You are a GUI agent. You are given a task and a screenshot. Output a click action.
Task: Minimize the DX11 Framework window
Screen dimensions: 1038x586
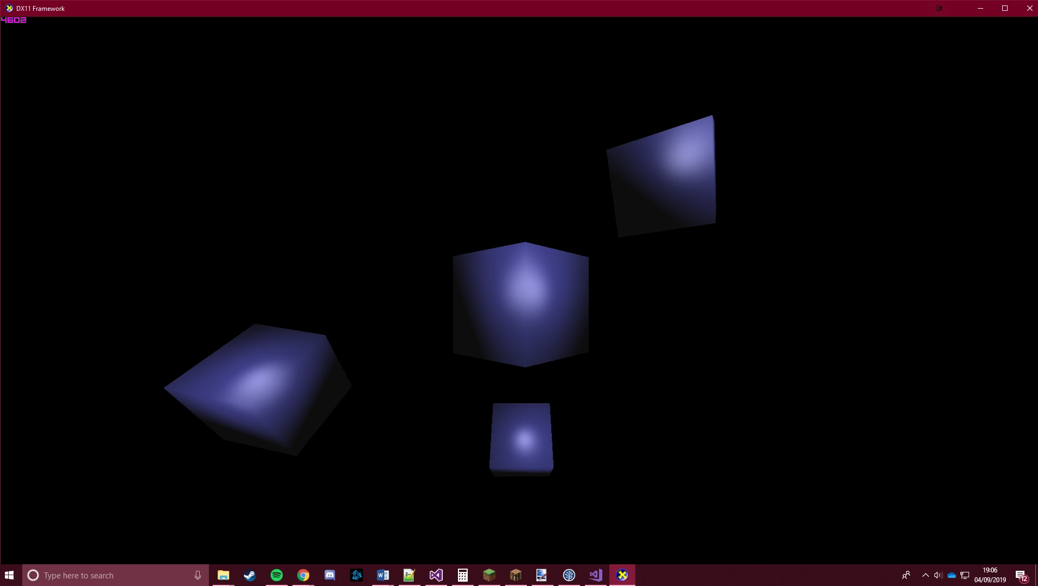[x=980, y=8]
